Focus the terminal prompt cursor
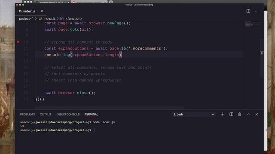 94,130
